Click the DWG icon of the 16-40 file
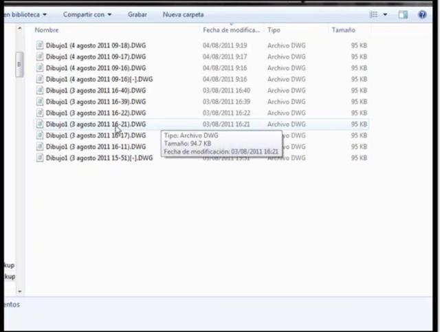The image size is (440, 332). [40, 90]
